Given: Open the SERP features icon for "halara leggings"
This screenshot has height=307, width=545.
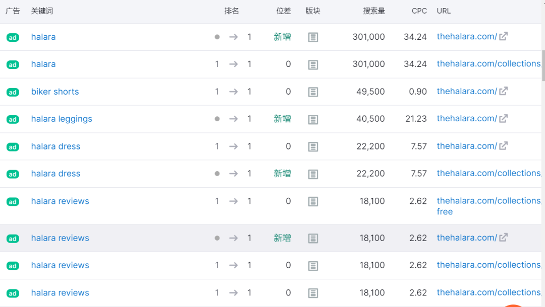Looking at the screenshot, I should pyautogui.click(x=313, y=119).
